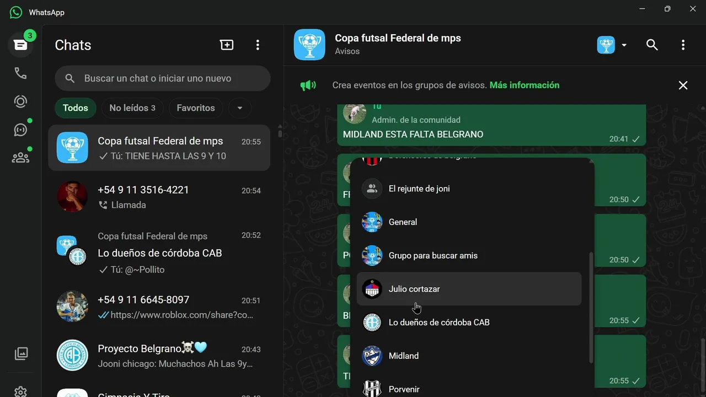Open conversation options three-dot menu
This screenshot has width=706, height=397.
tap(683, 45)
